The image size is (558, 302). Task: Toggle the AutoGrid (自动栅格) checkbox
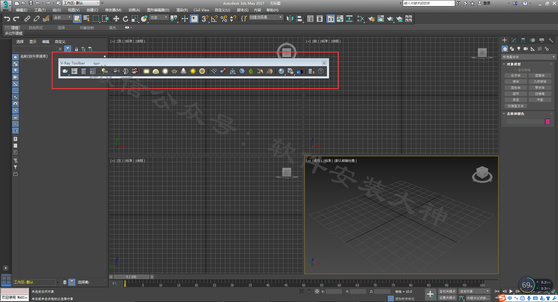point(516,70)
